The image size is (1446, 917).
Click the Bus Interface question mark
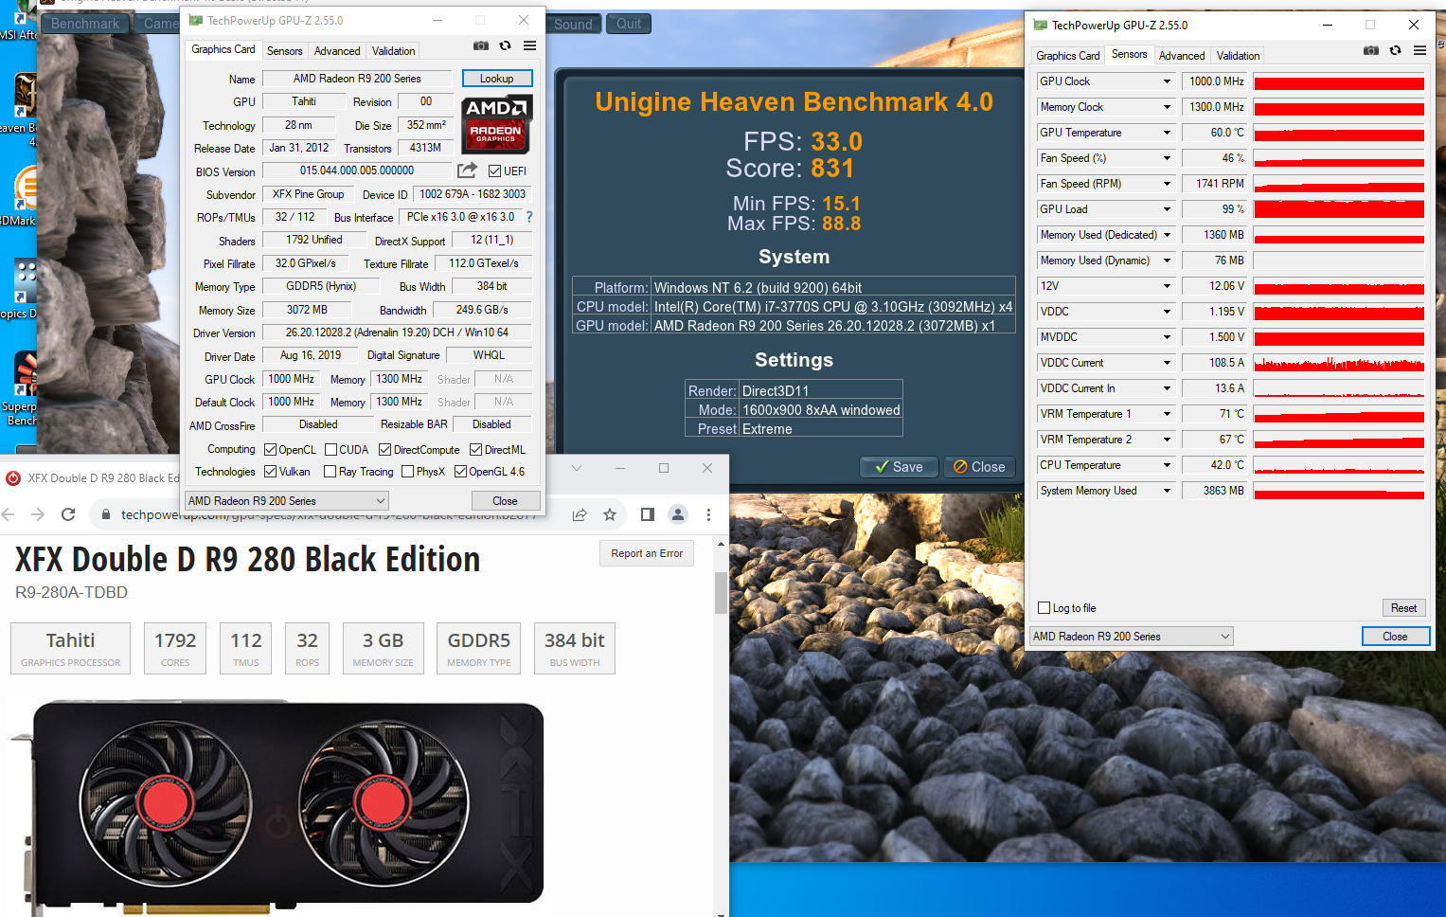tap(529, 217)
